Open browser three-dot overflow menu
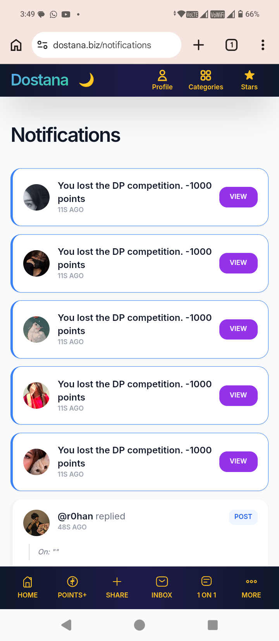 [x=263, y=45]
